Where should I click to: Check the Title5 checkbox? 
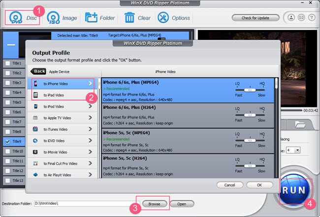click(x=8, y=102)
